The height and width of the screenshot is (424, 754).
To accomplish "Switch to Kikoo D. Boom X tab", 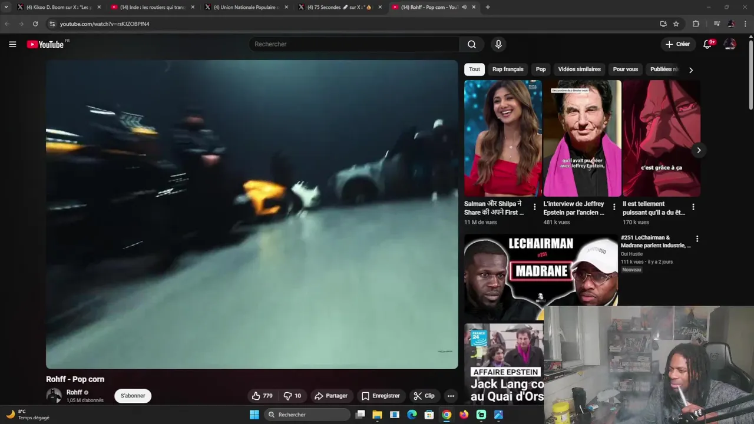I will (59, 7).
